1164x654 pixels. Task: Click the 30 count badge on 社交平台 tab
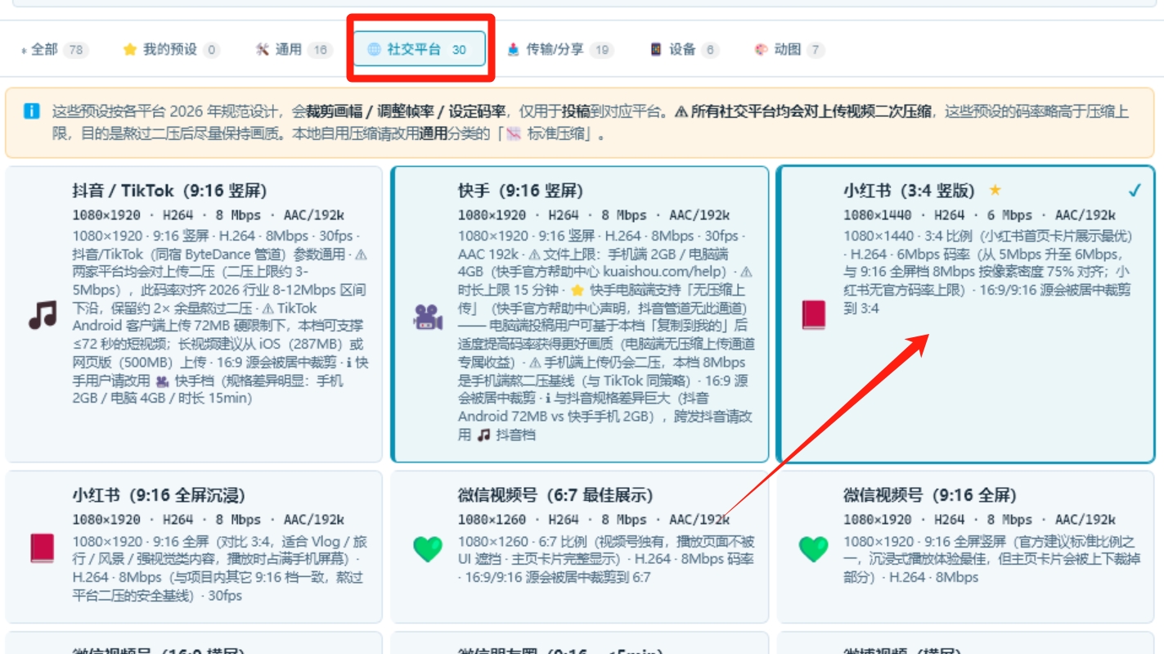pos(459,50)
